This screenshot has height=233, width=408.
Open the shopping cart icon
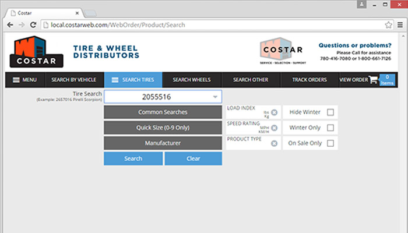click(x=374, y=80)
